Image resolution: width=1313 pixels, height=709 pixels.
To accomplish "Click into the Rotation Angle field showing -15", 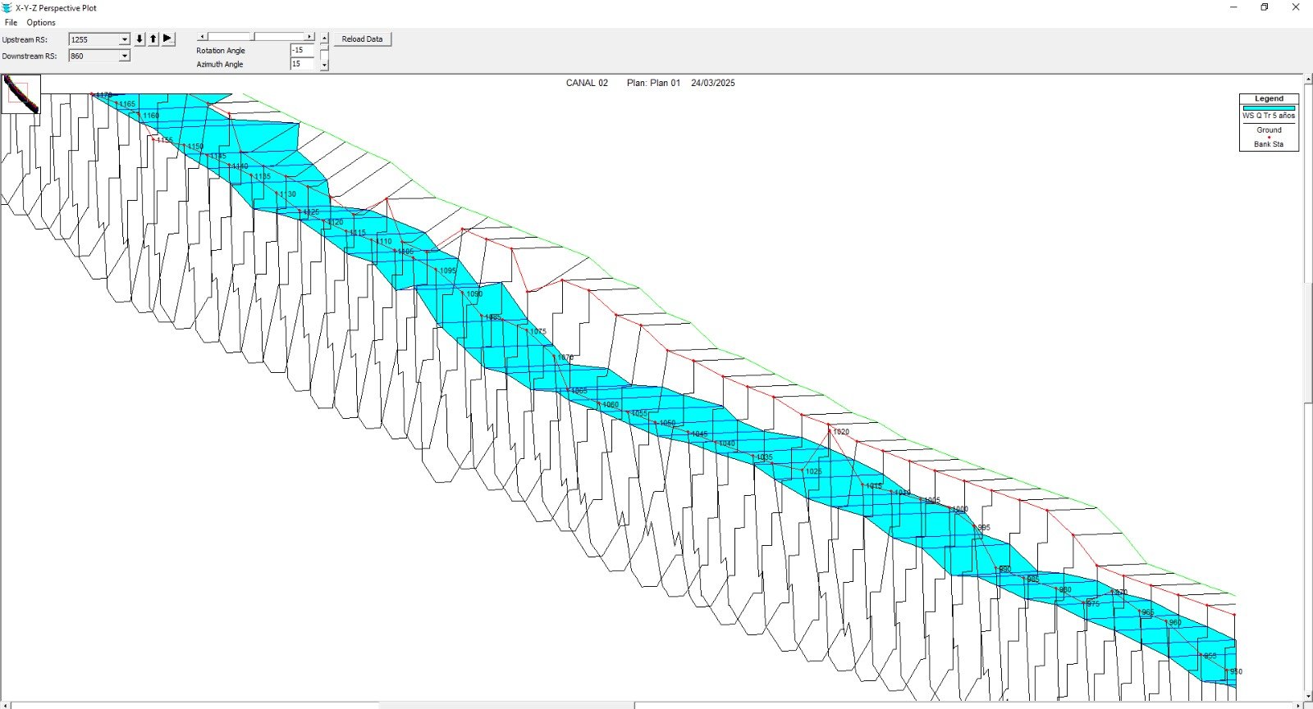I will (x=302, y=50).
